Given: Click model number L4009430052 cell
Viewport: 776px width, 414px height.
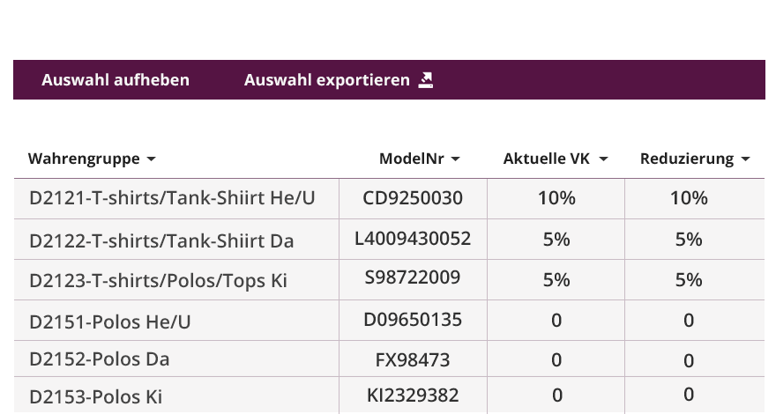Looking at the screenshot, I should (x=413, y=238).
